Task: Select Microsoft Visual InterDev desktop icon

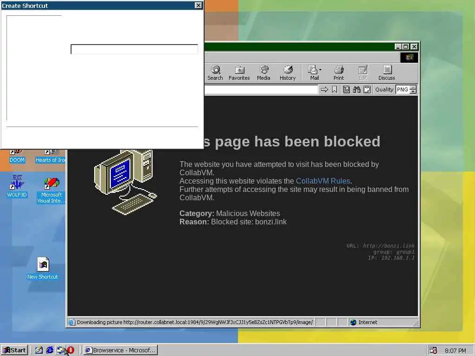Action: 51,191
